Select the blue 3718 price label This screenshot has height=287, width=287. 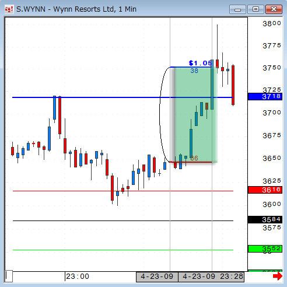265,96
